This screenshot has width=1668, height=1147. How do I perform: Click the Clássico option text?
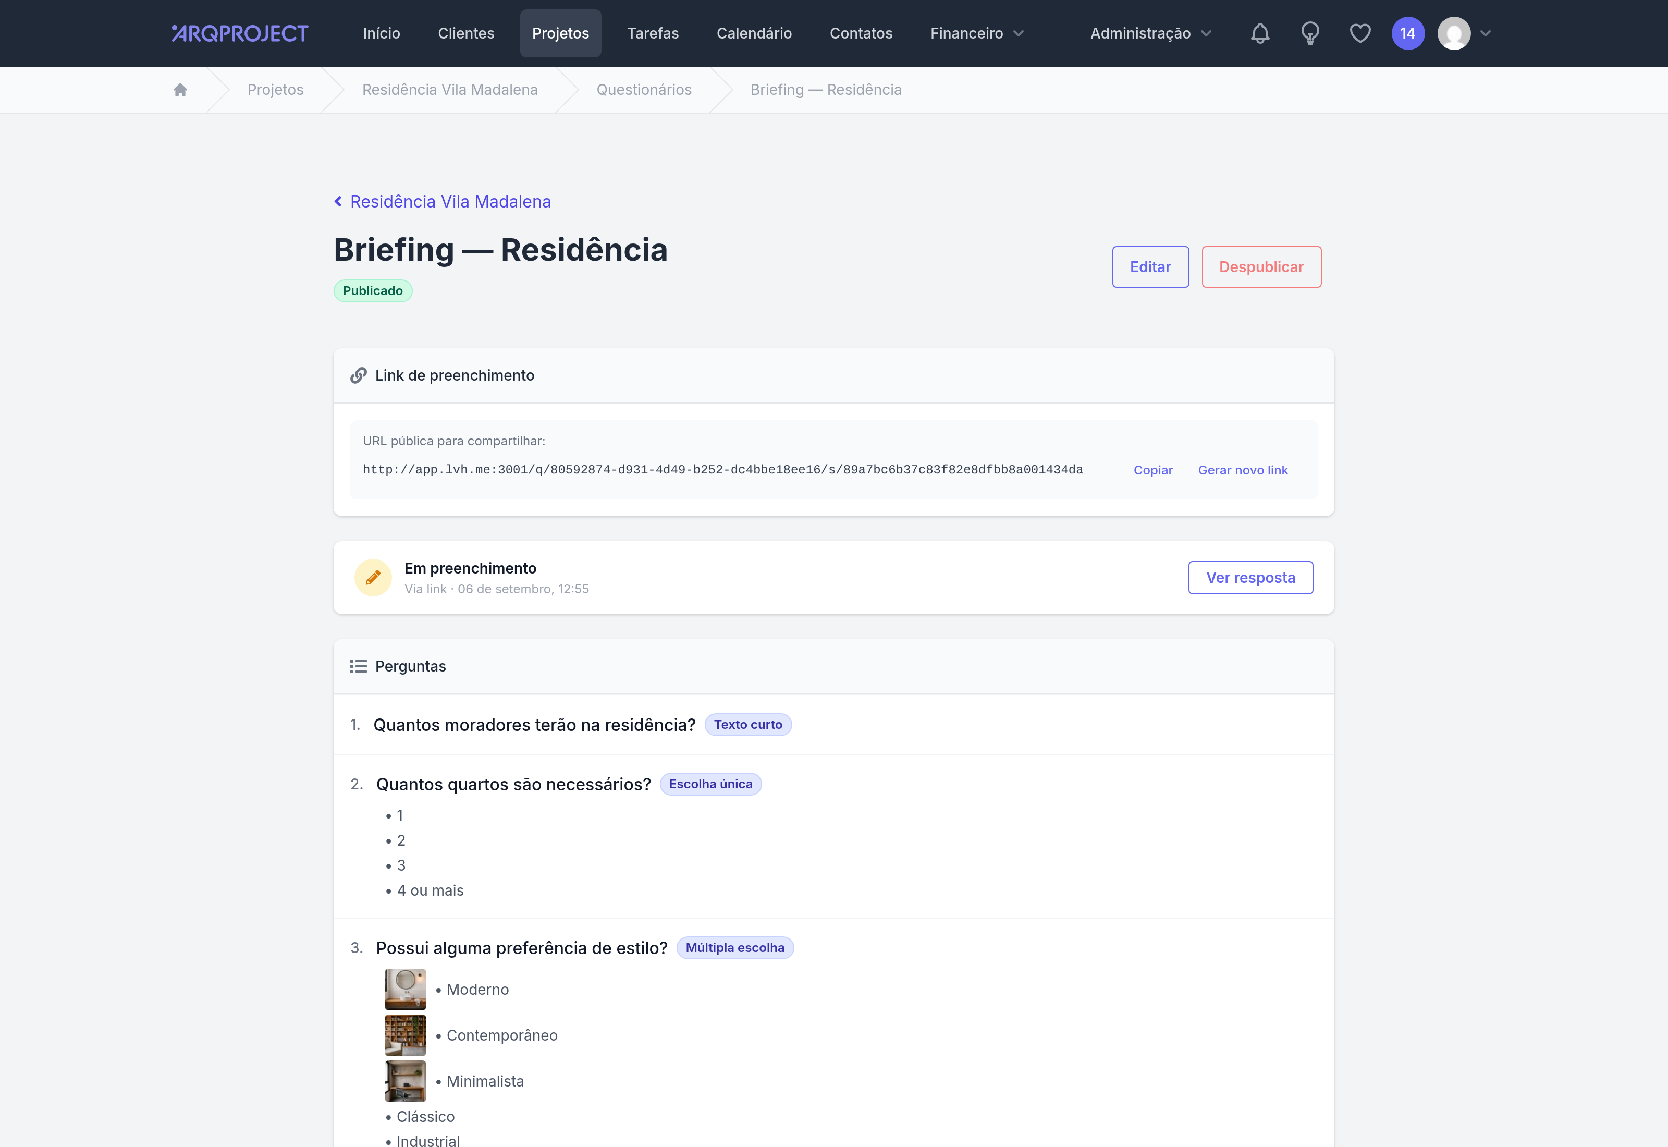(x=425, y=1117)
